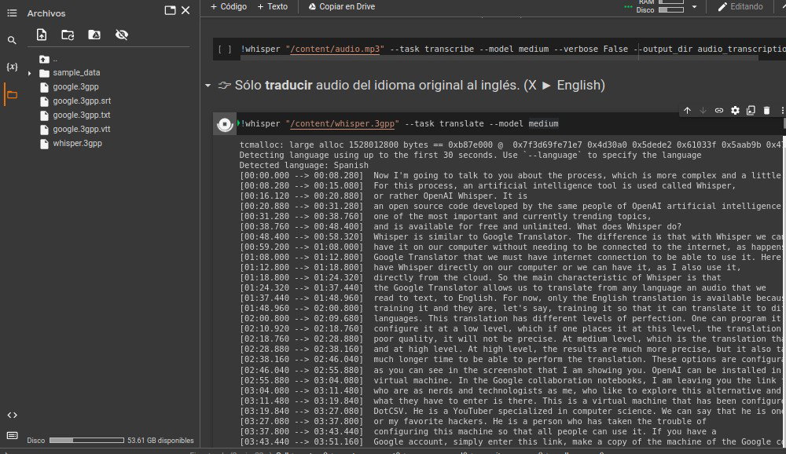Copy link to cell icon
The width and height of the screenshot is (786, 454).
tap(719, 110)
